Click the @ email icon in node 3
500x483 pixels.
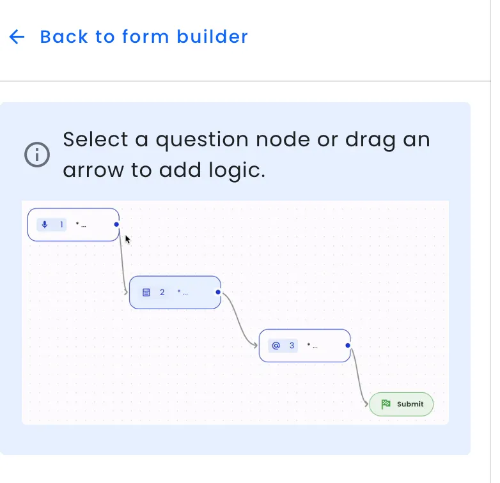[x=276, y=346]
